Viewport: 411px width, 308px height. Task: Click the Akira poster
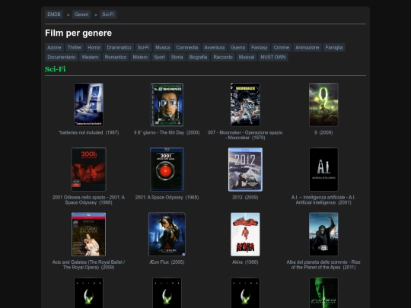245,234
